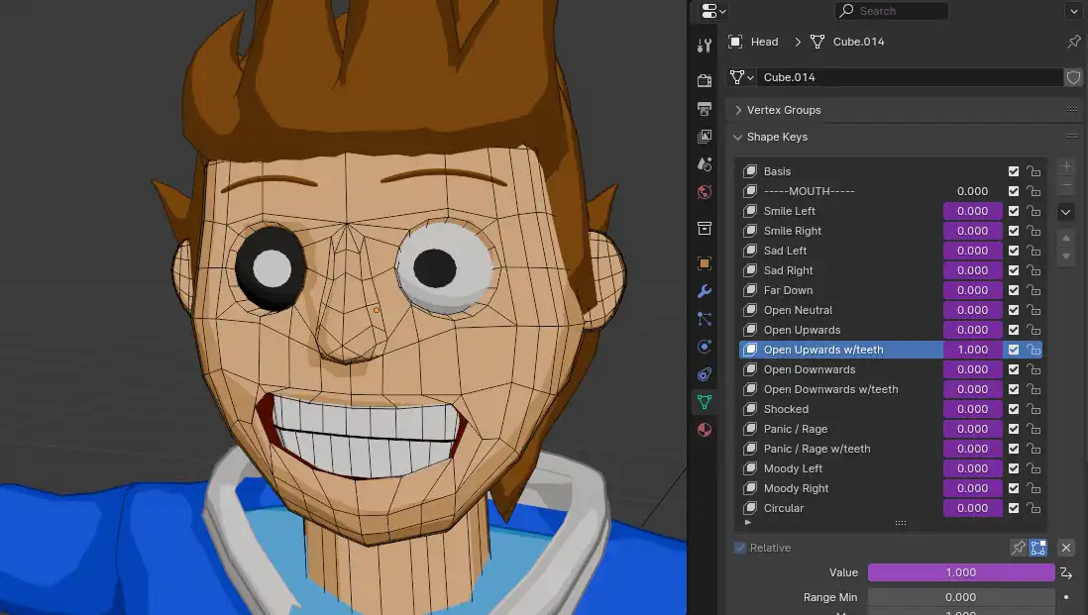Screen dimensions: 1088x615
Task: Open the Physics properties tab
Action: click(705, 347)
